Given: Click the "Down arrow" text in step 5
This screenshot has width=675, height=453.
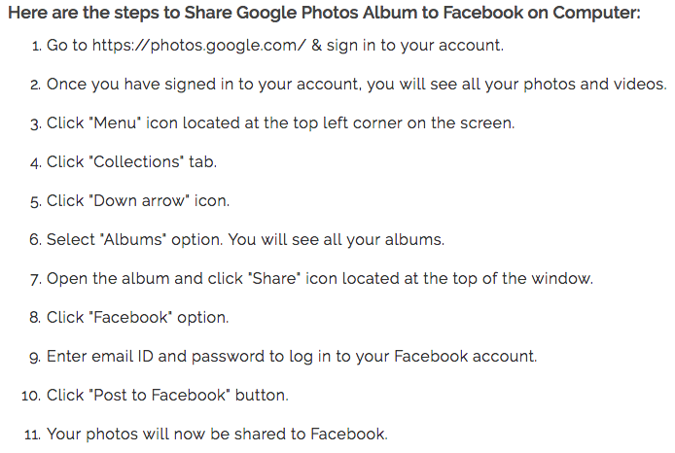Looking at the screenshot, I should point(139,201).
